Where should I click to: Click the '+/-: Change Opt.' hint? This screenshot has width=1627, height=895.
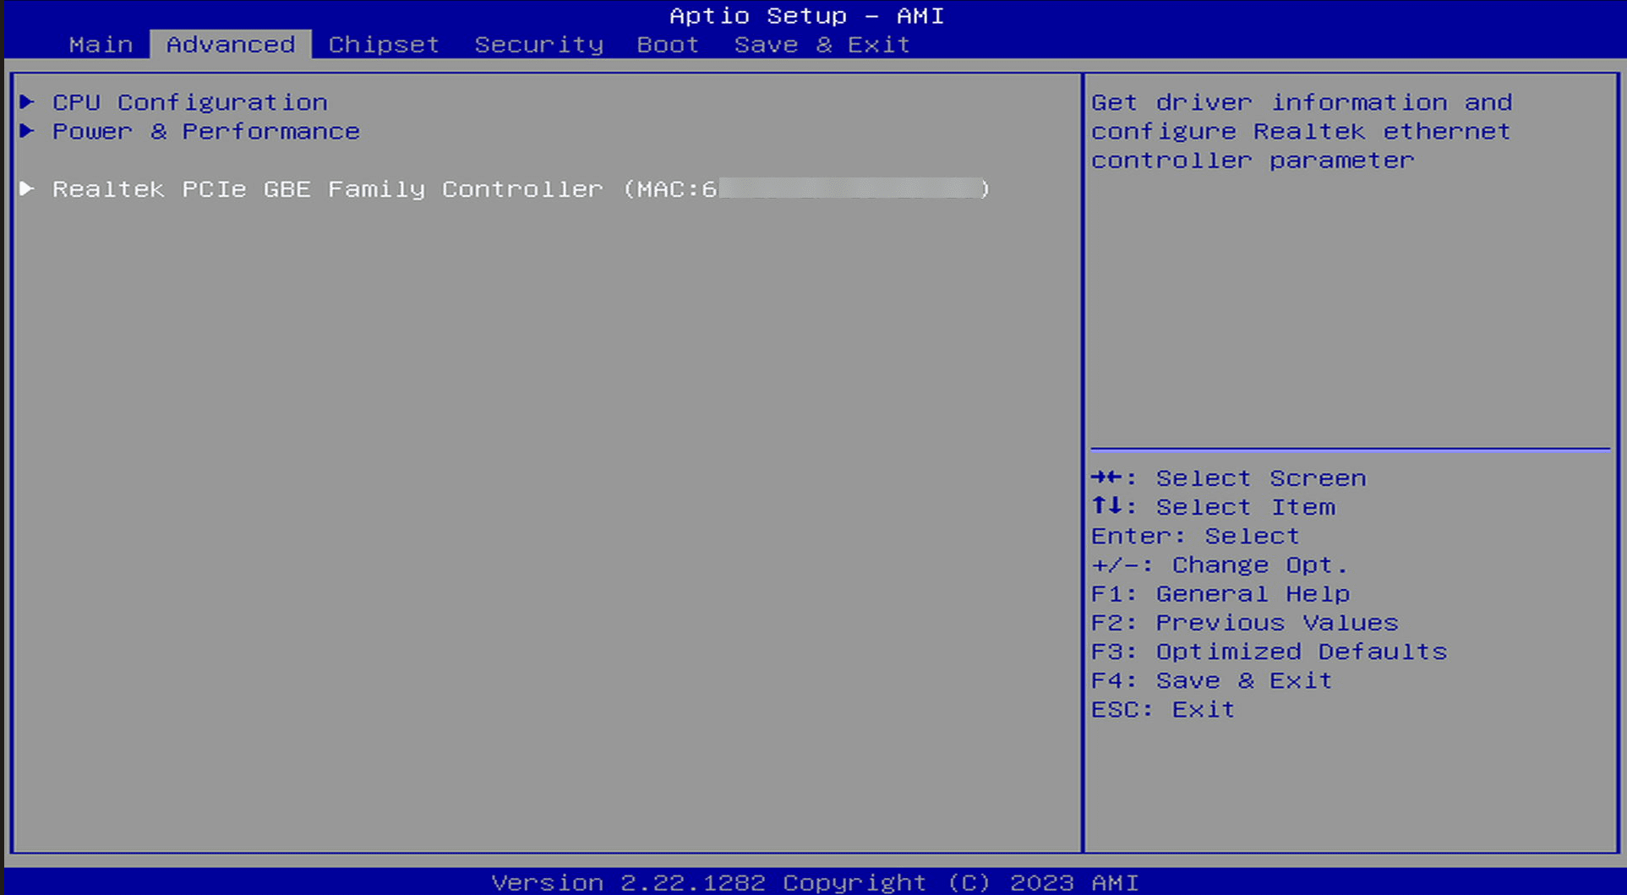(x=1220, y=565)
